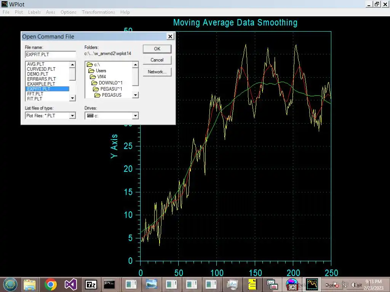Screen dimensions: 390x292
Task: Restore down the WPlot window
Action: pyautogui.click(x=377, y=4)
